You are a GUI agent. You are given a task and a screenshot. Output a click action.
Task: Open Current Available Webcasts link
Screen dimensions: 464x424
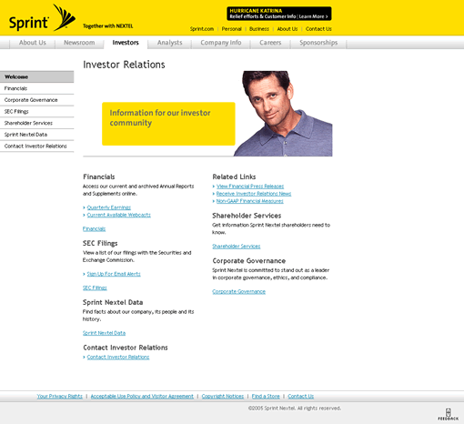tap(119, 215)
